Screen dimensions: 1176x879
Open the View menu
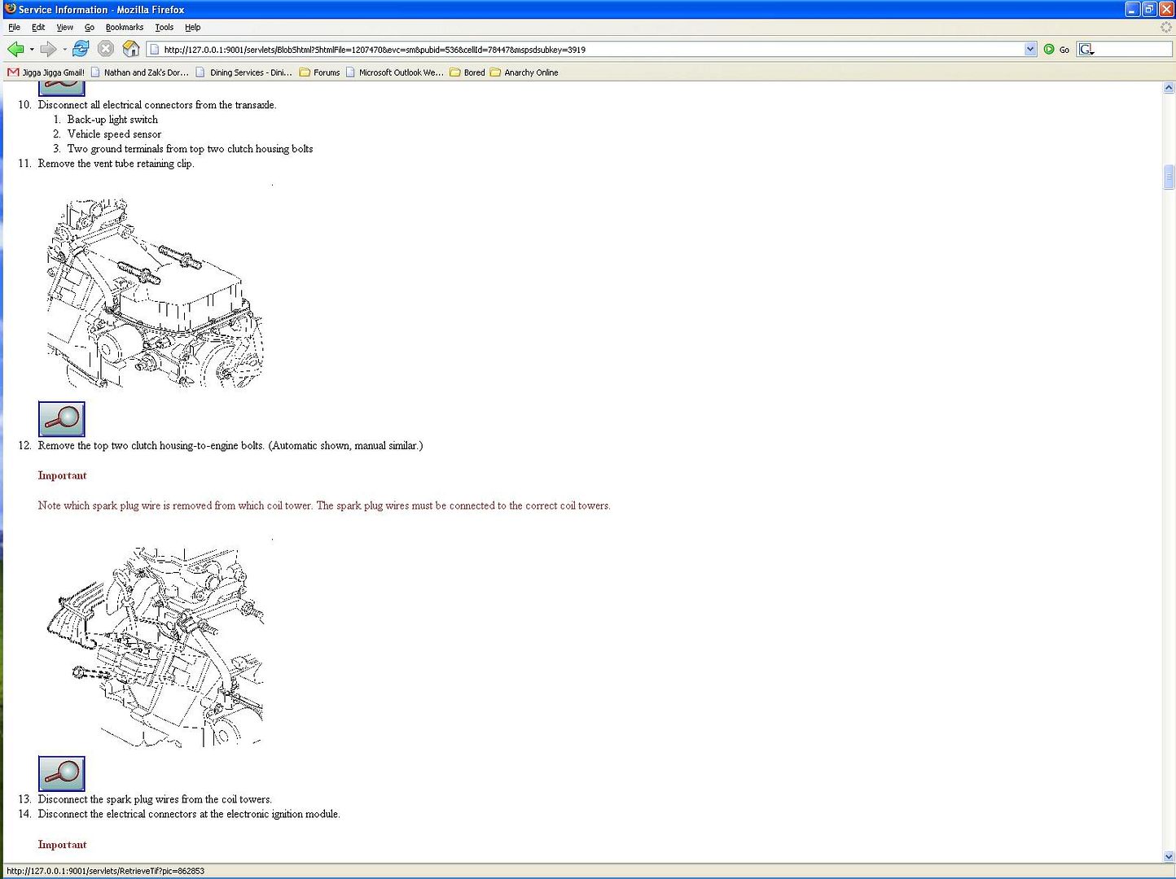[x=64, y=27]
